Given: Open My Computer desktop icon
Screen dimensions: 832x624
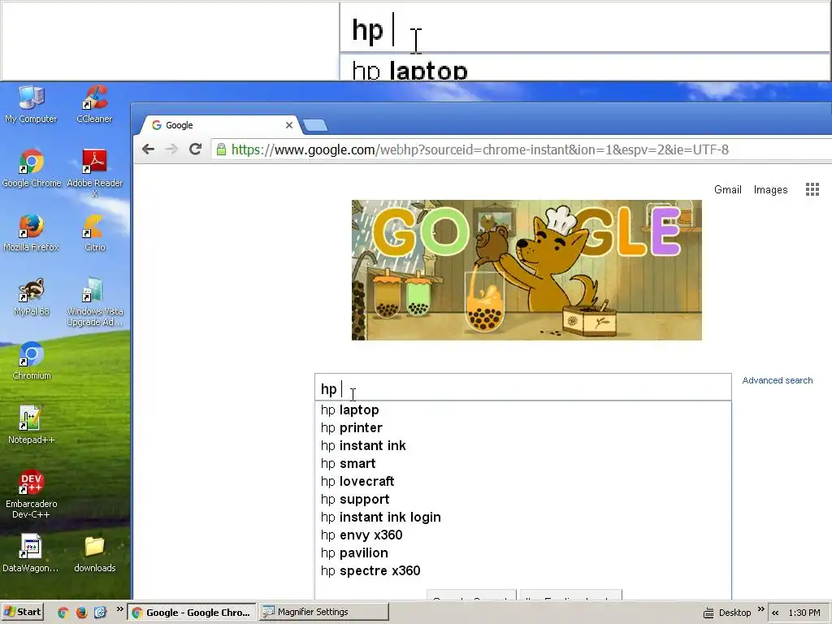Looking at the screenshot, I should click(31, 105).
